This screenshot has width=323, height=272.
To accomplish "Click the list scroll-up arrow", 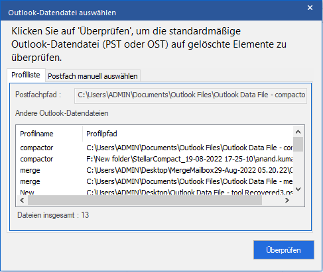I will 298,132.
